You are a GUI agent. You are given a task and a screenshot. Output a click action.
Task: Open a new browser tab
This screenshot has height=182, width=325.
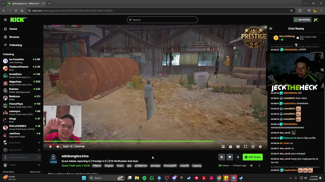tap(49, 4)
